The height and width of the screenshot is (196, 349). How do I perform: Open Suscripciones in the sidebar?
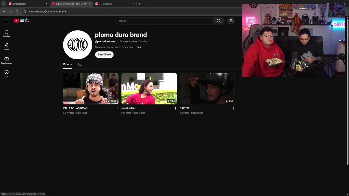point(7,60)
